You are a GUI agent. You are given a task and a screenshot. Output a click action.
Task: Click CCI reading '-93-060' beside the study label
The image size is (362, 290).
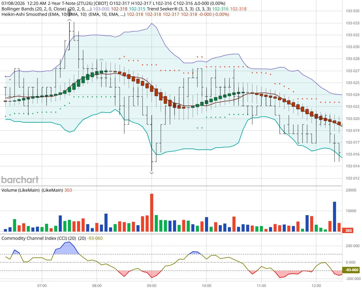tap(95, 238)
